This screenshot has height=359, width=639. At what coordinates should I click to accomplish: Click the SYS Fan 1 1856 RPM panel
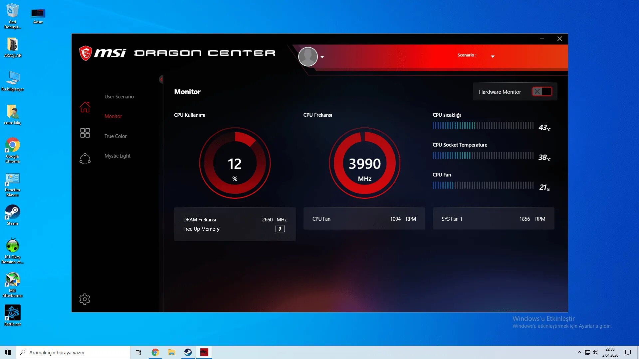coord(493,219)
